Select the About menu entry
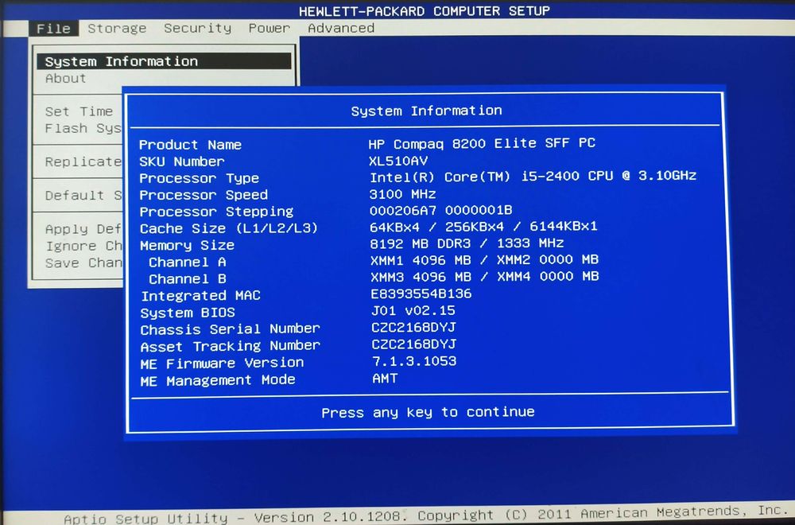 tap(66, 79)
